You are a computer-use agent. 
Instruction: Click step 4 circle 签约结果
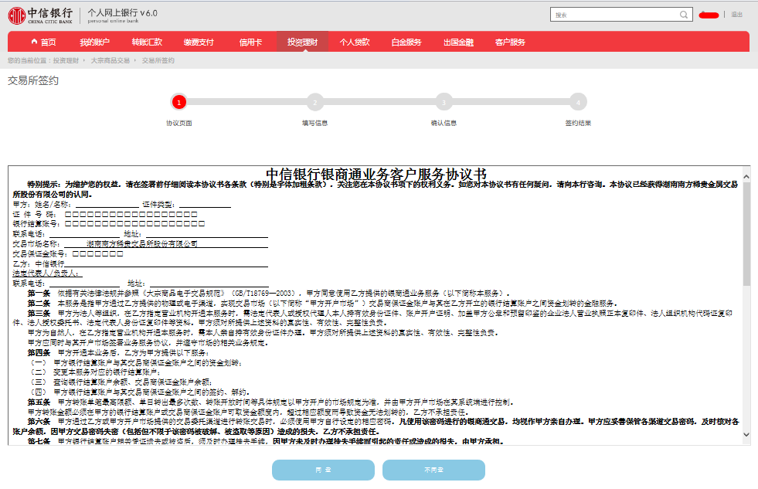[578, 102]
